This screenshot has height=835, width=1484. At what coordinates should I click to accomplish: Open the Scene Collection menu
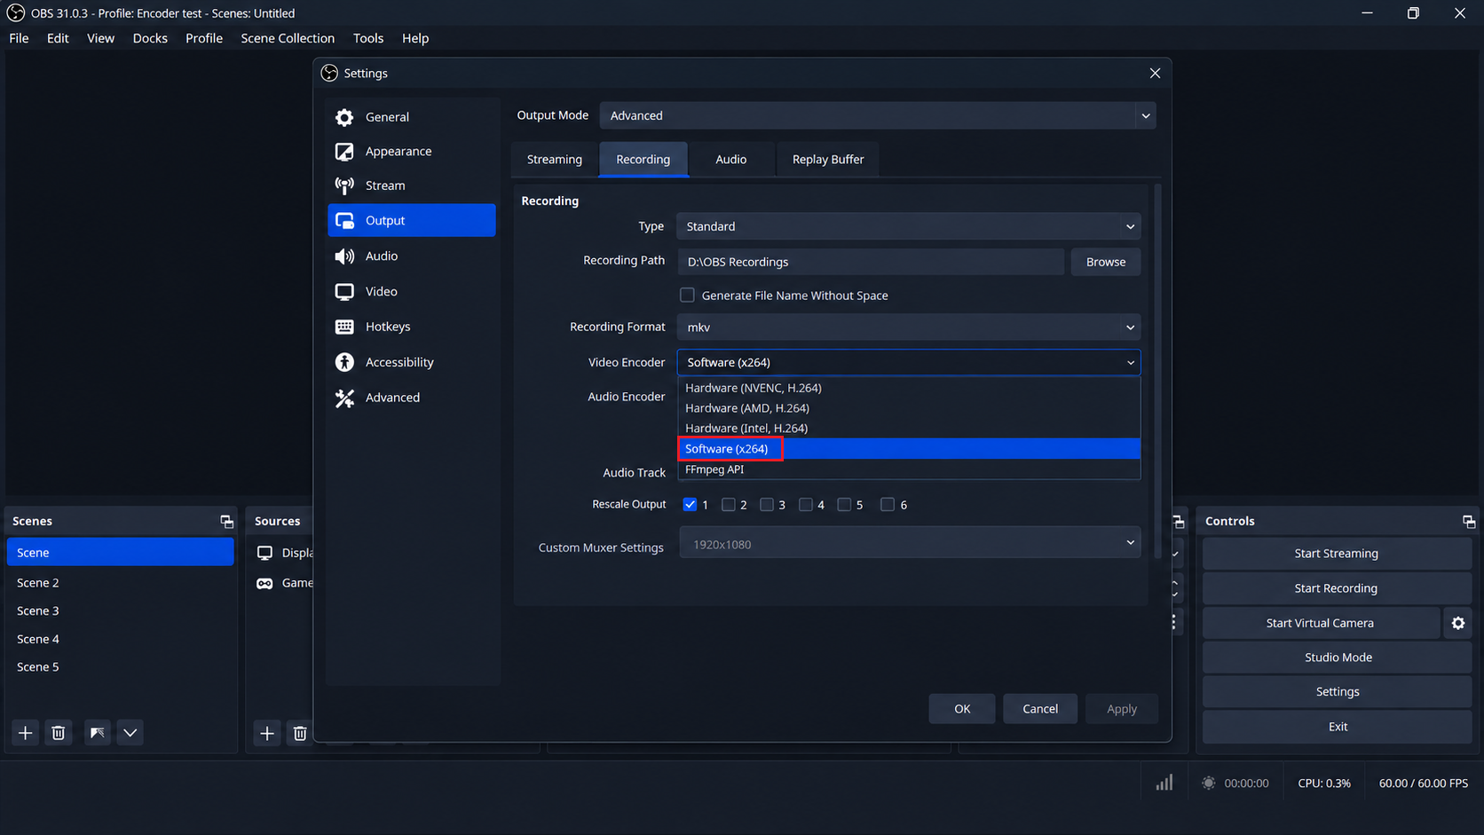point(288,38)
